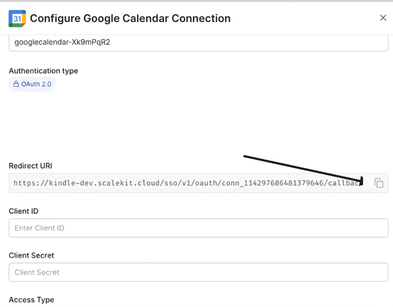Click the lock icon beside OAuth 2.0
This screenshot has height=307, width=393.
[x=16, y=84]
